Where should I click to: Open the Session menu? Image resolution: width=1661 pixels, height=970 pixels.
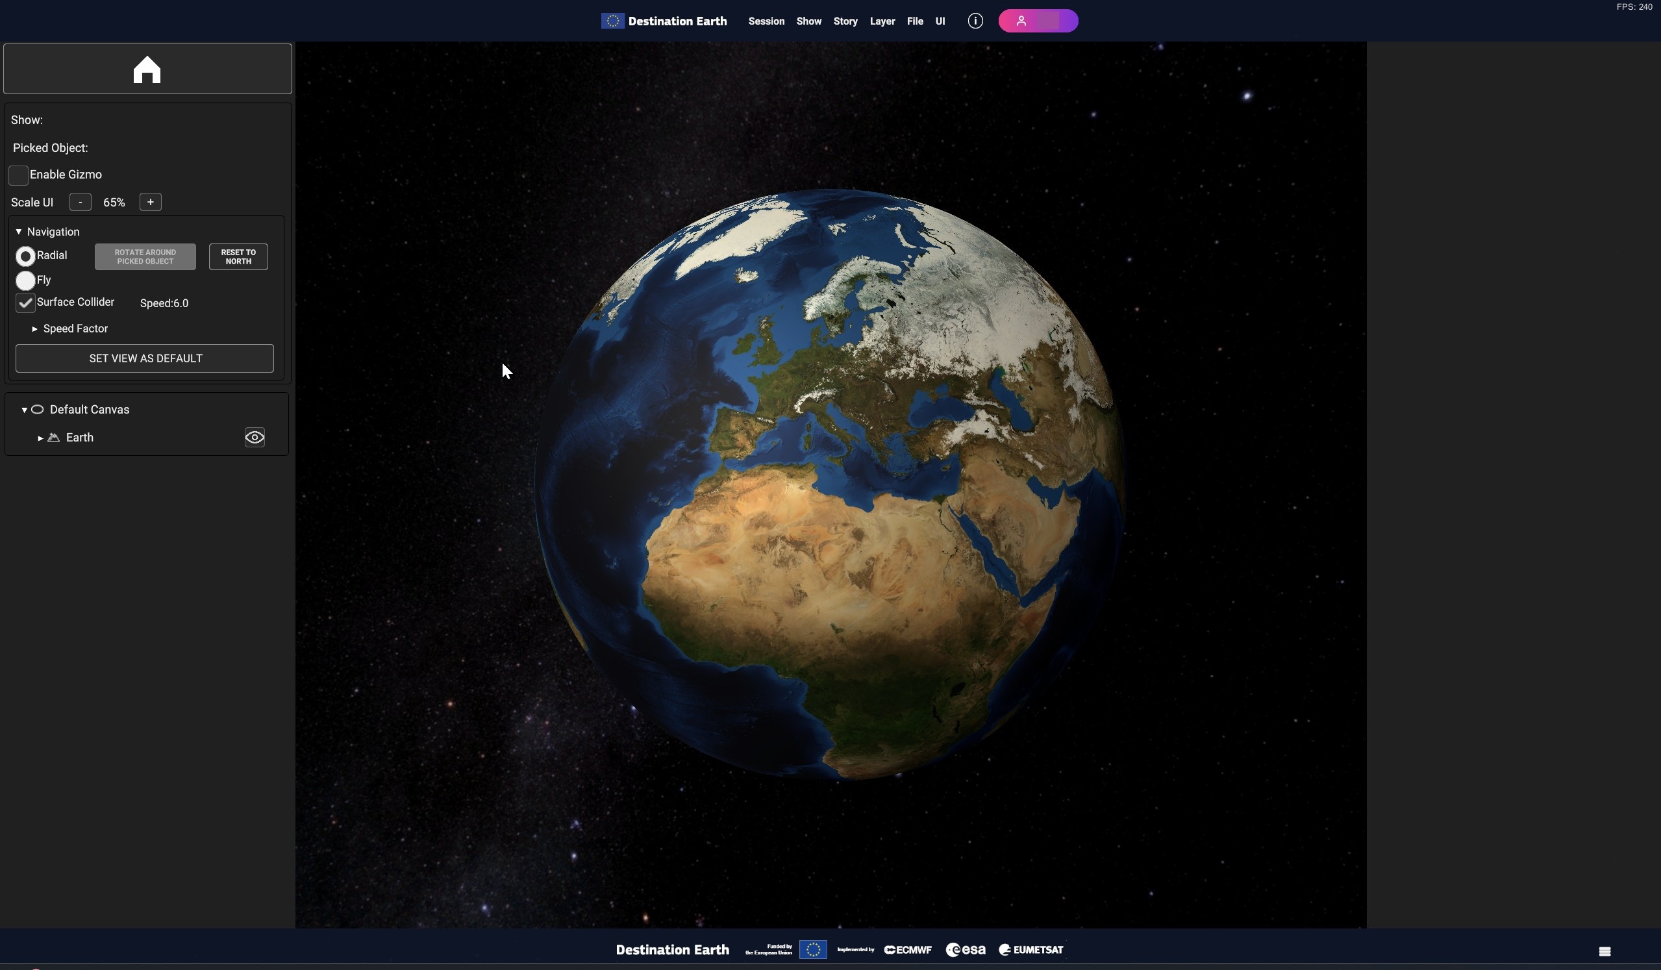766,21
